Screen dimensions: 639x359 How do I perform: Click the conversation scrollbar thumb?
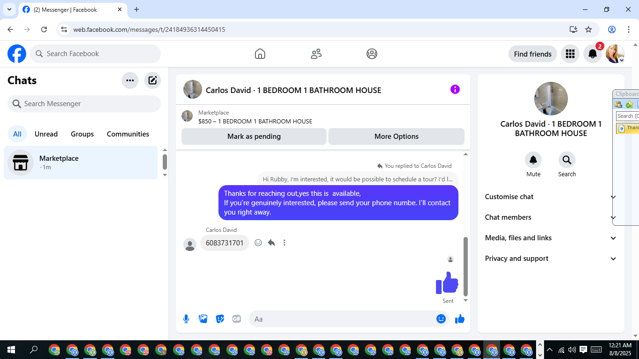465,266
